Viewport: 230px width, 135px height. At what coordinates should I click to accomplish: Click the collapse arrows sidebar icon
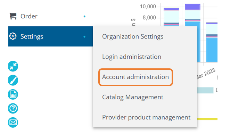[x=13, y=66]
